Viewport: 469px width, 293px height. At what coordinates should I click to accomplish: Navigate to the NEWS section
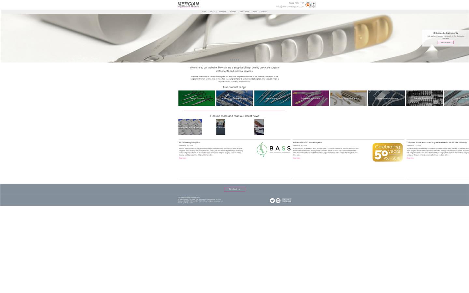point(255,12)
